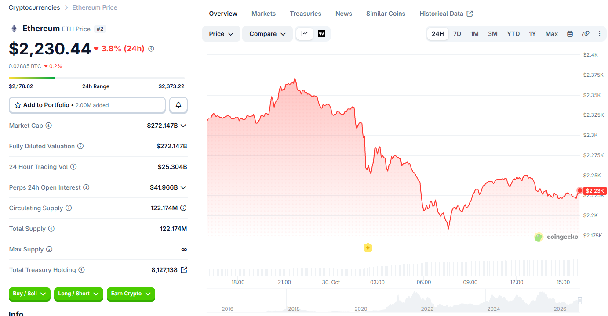Copy chart link with chain icon

pyautogui.click(x=585, y=34)
